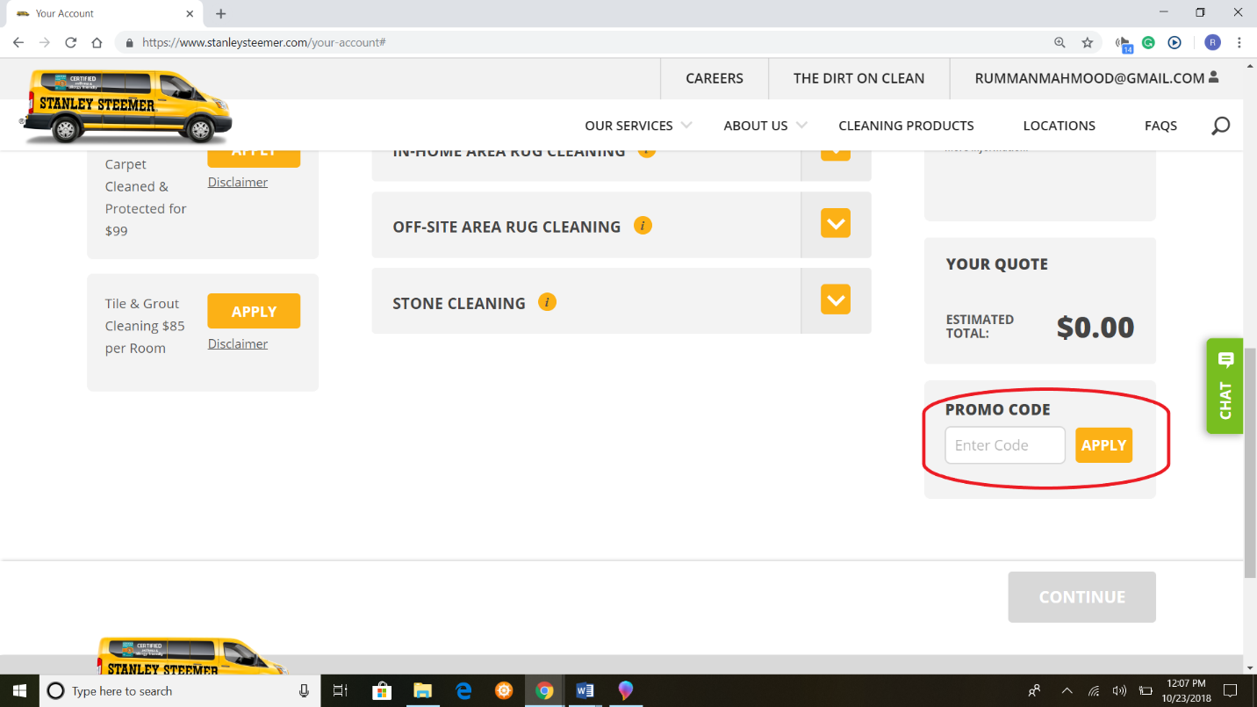The height and width of the screenshot is (707, 1257).
Task: Open Paint 3D from the taskbar
Action: 626,690
